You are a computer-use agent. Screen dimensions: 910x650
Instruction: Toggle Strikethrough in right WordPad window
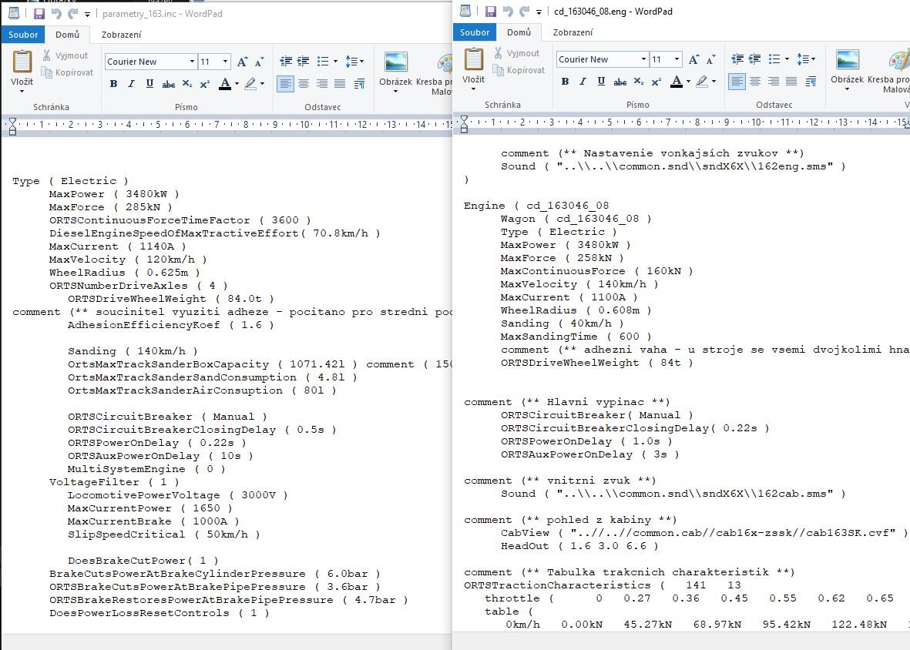click(x=620, y=82)
